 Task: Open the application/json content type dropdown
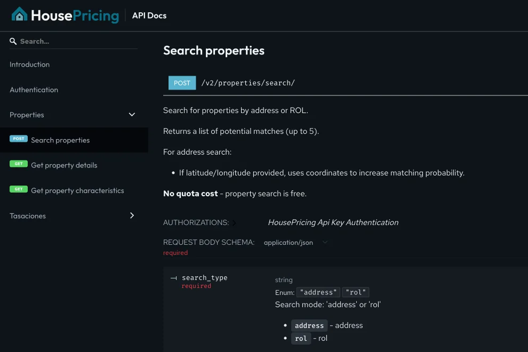(295, 243)
